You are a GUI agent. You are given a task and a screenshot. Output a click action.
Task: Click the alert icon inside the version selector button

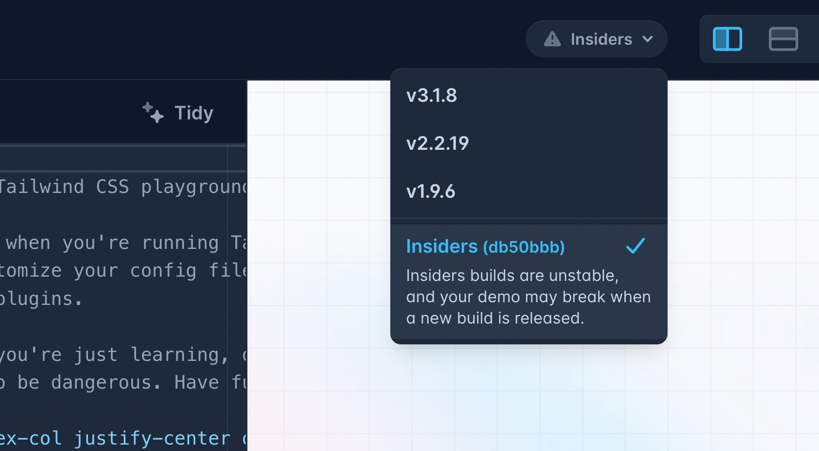tap(552, 38)
